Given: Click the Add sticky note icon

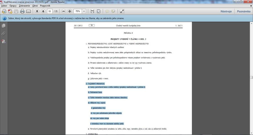Looking at the screenshot, I should pyautogui.click(x=107, y=11).
